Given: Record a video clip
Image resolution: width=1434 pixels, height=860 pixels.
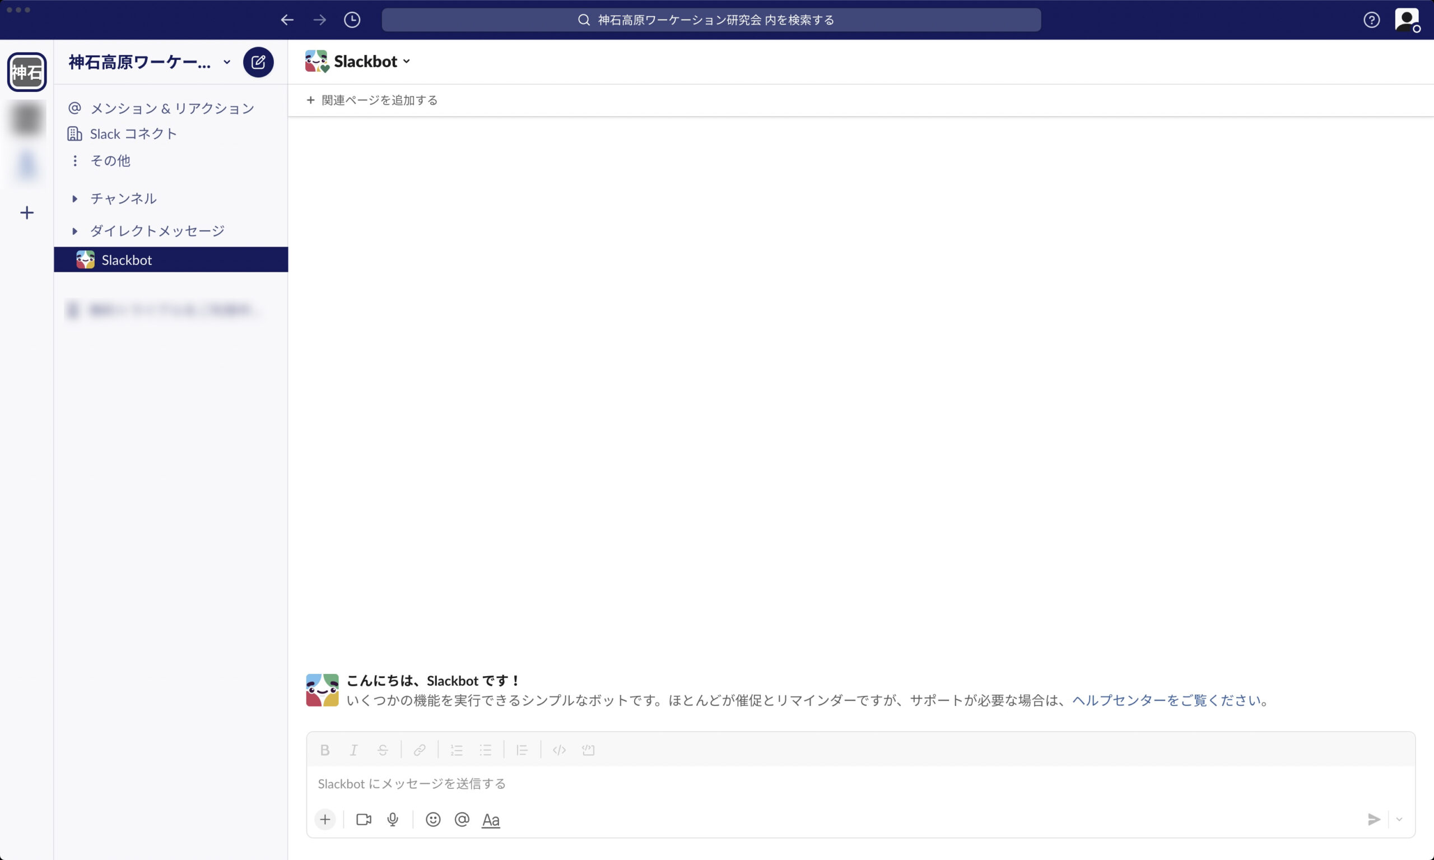Looking at the screenshot, I should pyautogui.click(x=364, y=820).
